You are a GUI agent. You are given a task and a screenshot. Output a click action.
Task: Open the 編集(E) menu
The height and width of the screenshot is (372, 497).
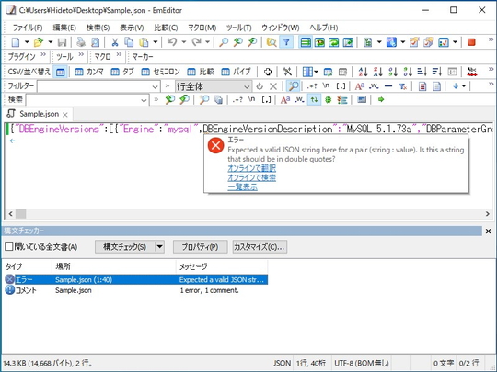(64, 28)
